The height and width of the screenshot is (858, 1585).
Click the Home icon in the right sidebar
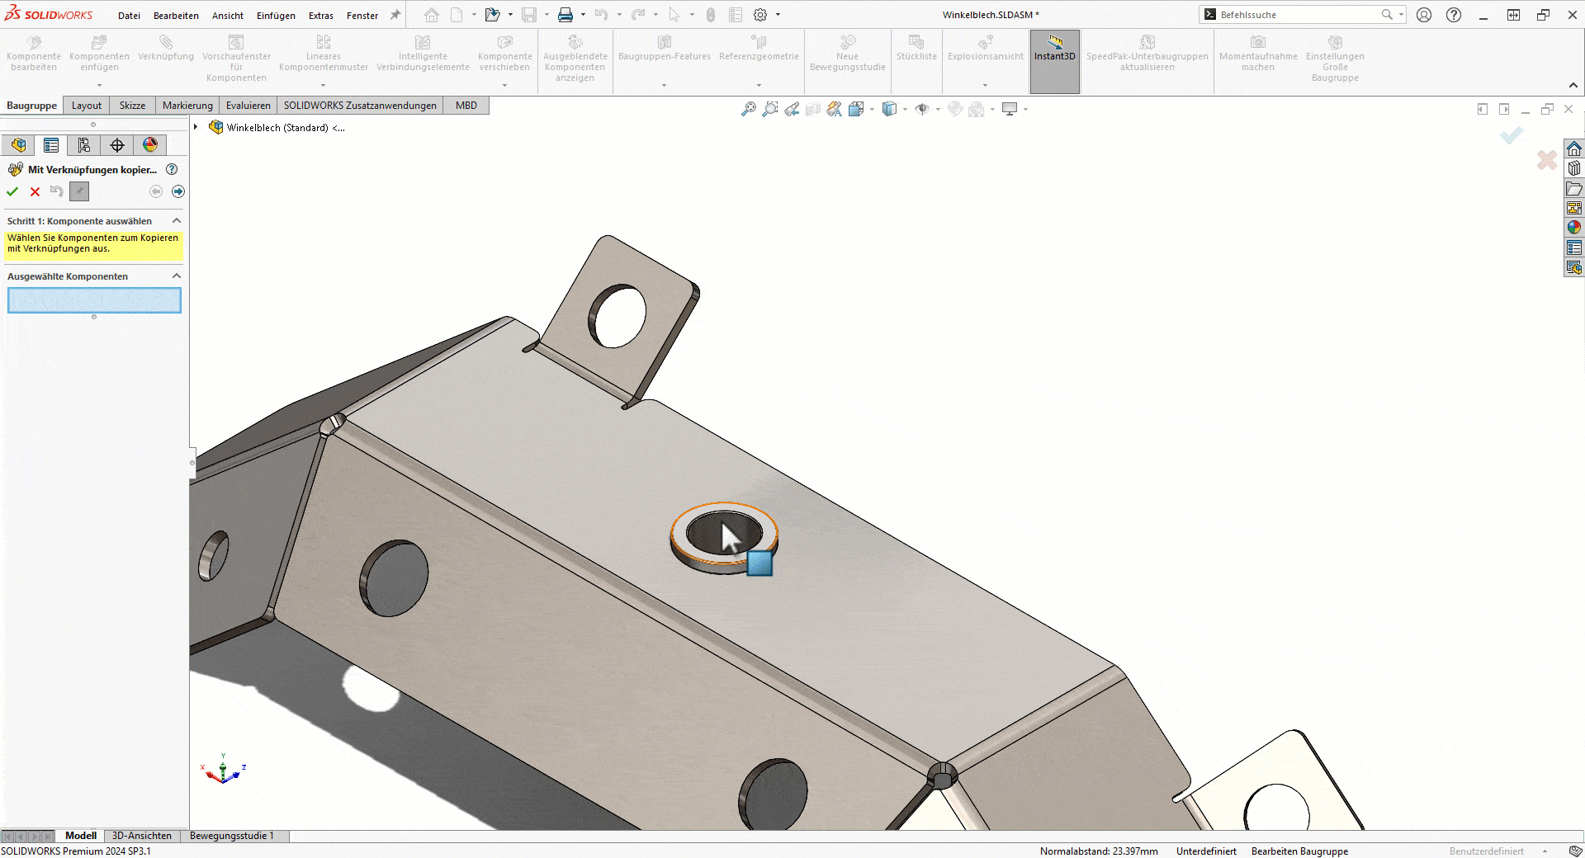1575,148
